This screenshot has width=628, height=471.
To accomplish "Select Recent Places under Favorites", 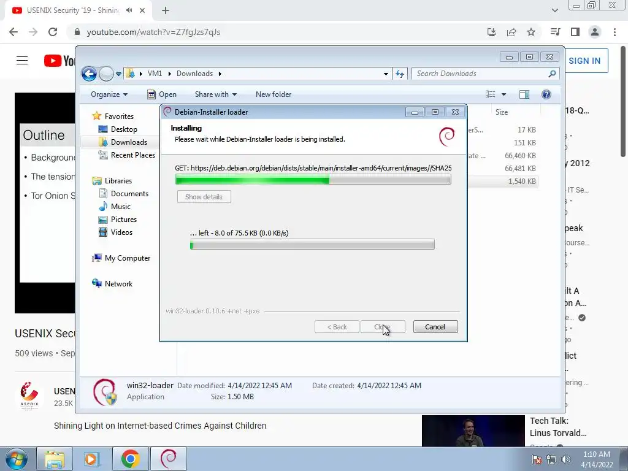I will tap(133, 155).
